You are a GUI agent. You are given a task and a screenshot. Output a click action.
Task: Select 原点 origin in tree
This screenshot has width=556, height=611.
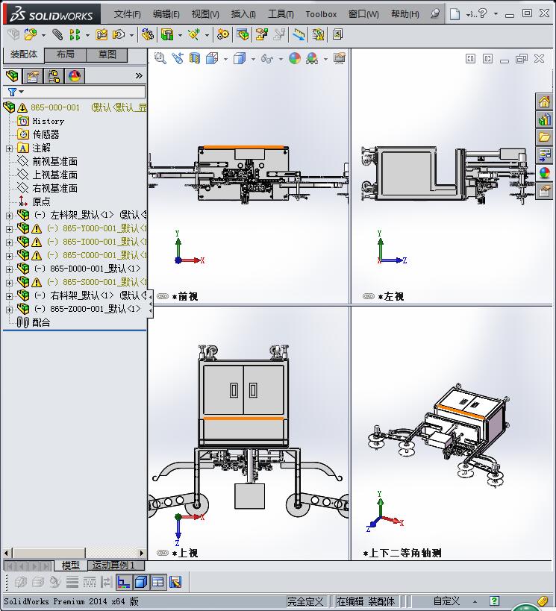click(41, 201)
